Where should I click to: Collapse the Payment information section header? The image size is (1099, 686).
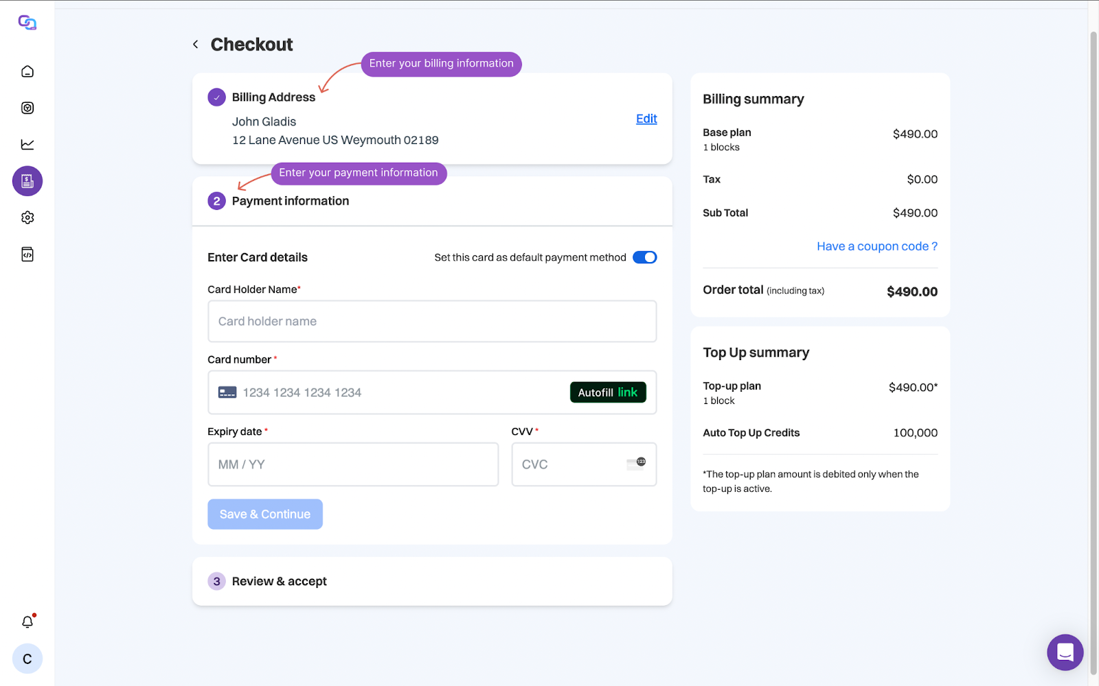290,201
